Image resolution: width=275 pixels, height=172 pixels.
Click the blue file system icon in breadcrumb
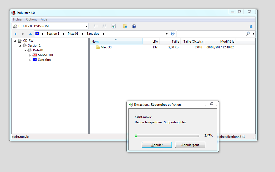(x=37, y=34)
